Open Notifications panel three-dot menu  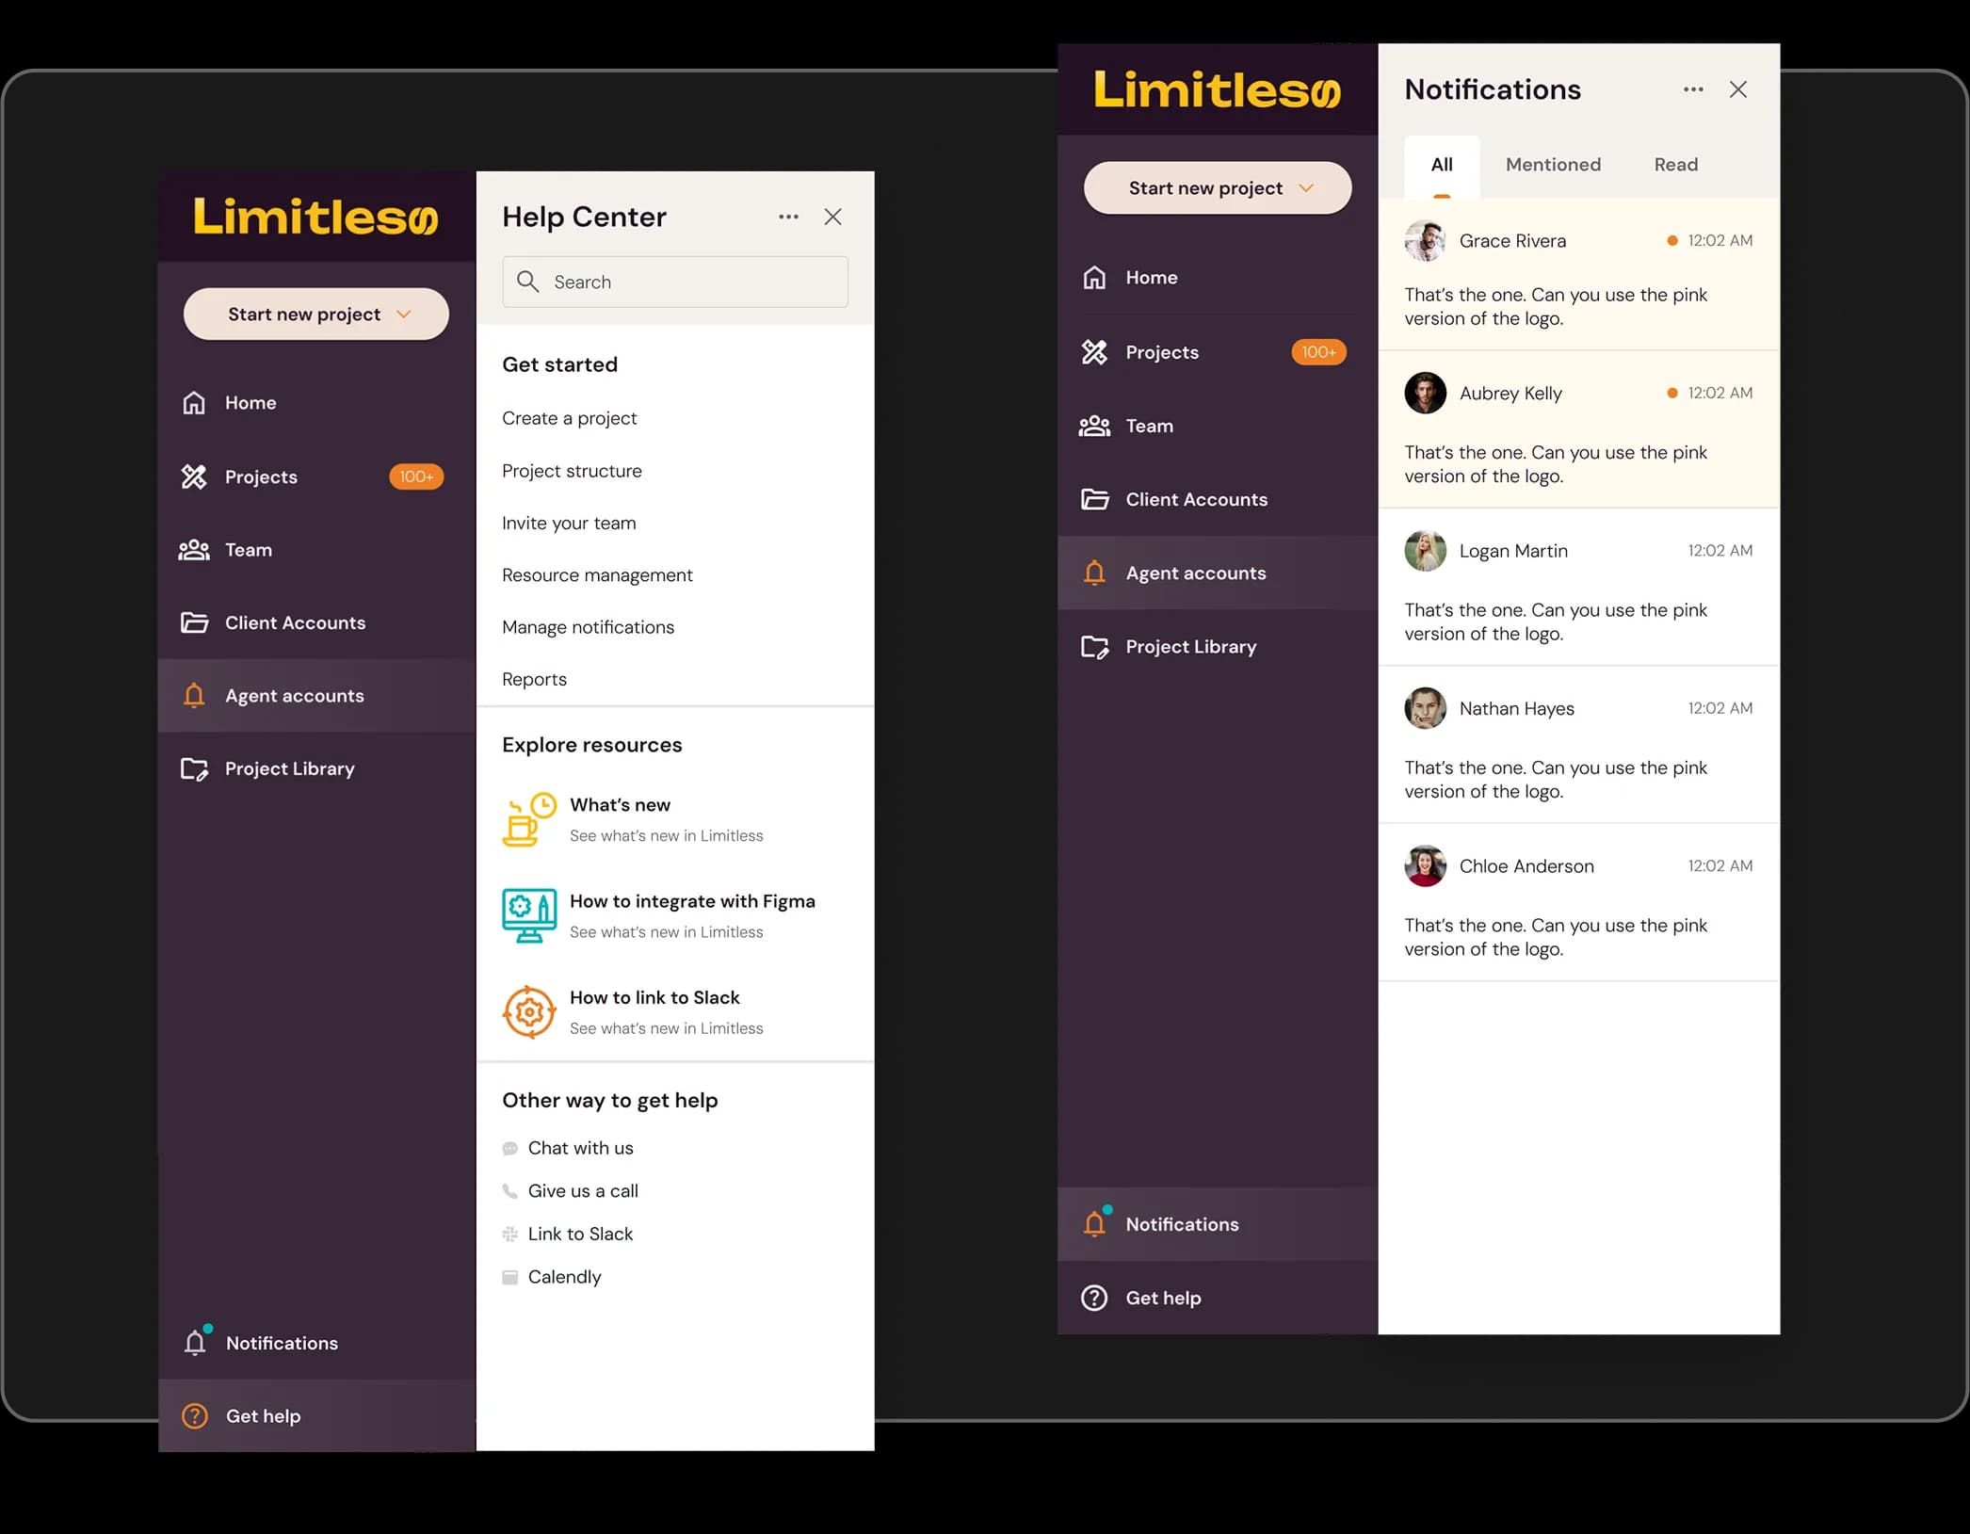1692,89
